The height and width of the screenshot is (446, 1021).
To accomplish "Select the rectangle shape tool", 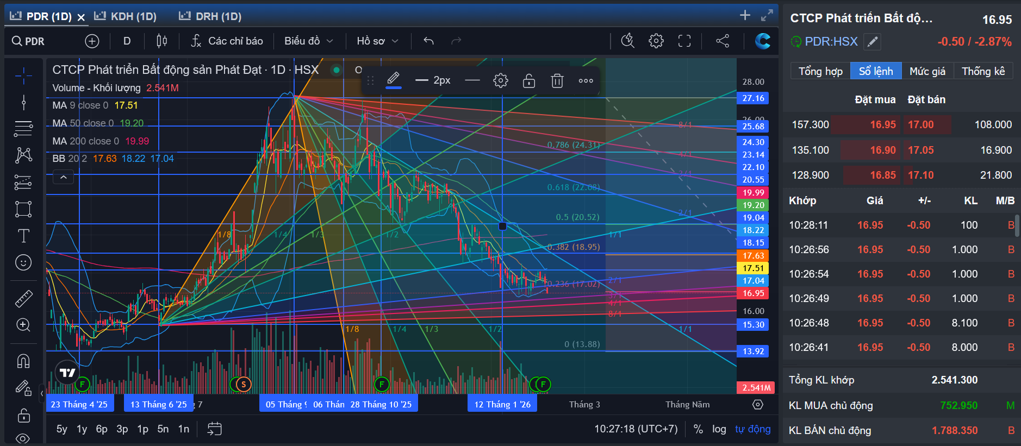I will pyautogui.click(x=23, y=209).
